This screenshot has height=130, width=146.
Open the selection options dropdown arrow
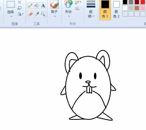[x=11, y=16]
